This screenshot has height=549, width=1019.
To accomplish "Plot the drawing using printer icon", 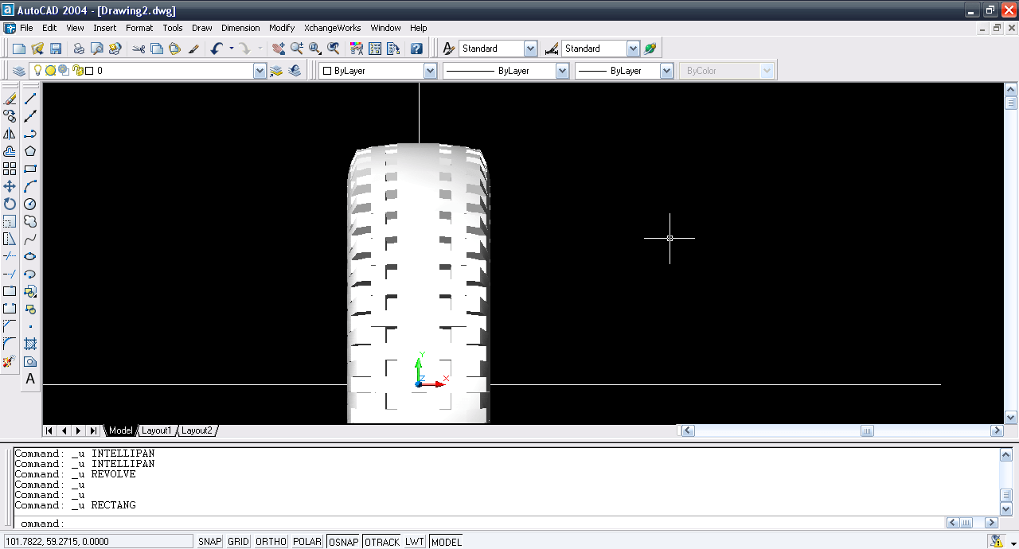I will tap(79, 49).
